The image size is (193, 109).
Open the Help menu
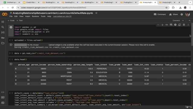pos(49,16)
